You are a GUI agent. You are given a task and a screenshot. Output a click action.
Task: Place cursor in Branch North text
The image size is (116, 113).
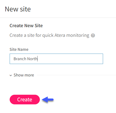point(25,59)
